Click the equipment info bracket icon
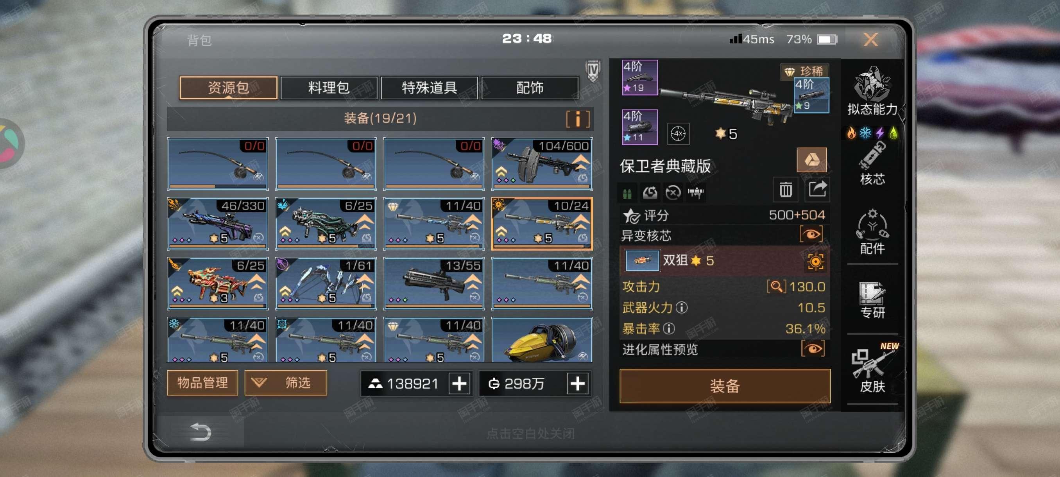 (577, 119)
